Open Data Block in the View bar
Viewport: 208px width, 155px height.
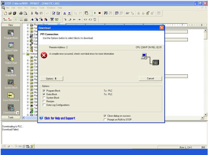tap(11, 72)
